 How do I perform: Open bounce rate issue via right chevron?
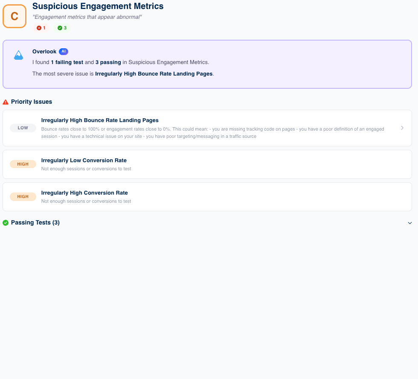(x=402, y=128)
